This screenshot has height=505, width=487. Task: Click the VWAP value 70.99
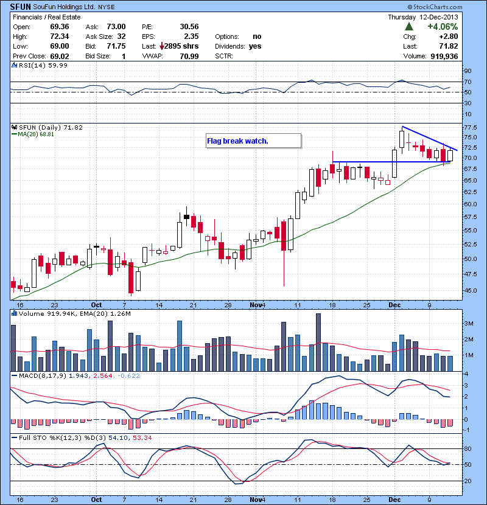(x=189, y=57)
